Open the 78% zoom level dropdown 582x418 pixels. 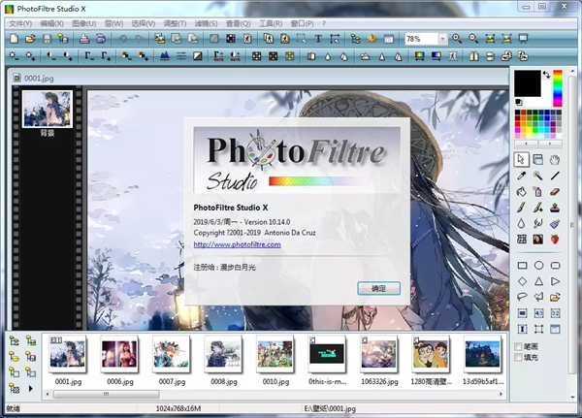442,39
